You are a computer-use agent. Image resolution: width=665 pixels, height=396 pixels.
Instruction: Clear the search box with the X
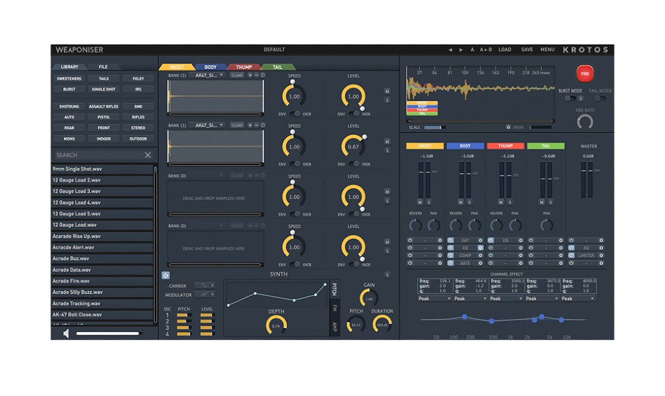point(148,155)
